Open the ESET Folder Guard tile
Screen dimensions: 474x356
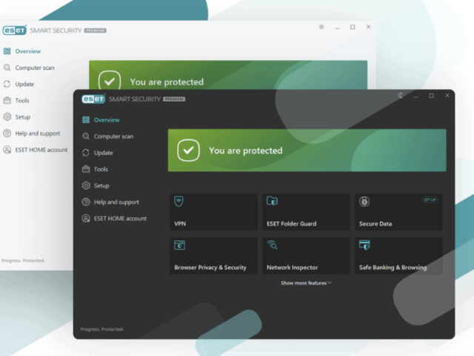click(x=306, y=212)
